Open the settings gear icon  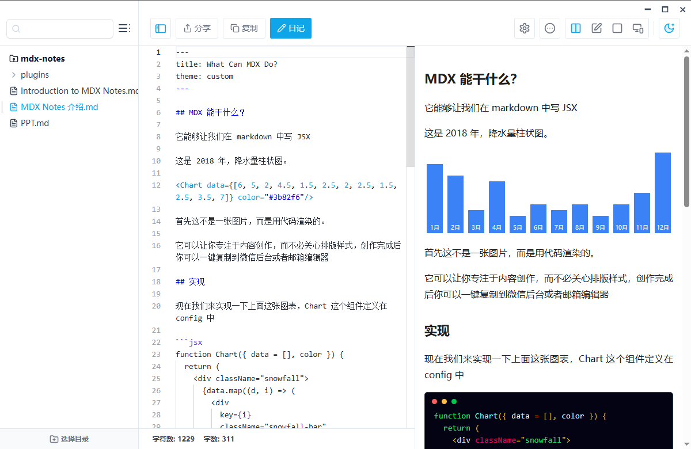click(524, 28)
